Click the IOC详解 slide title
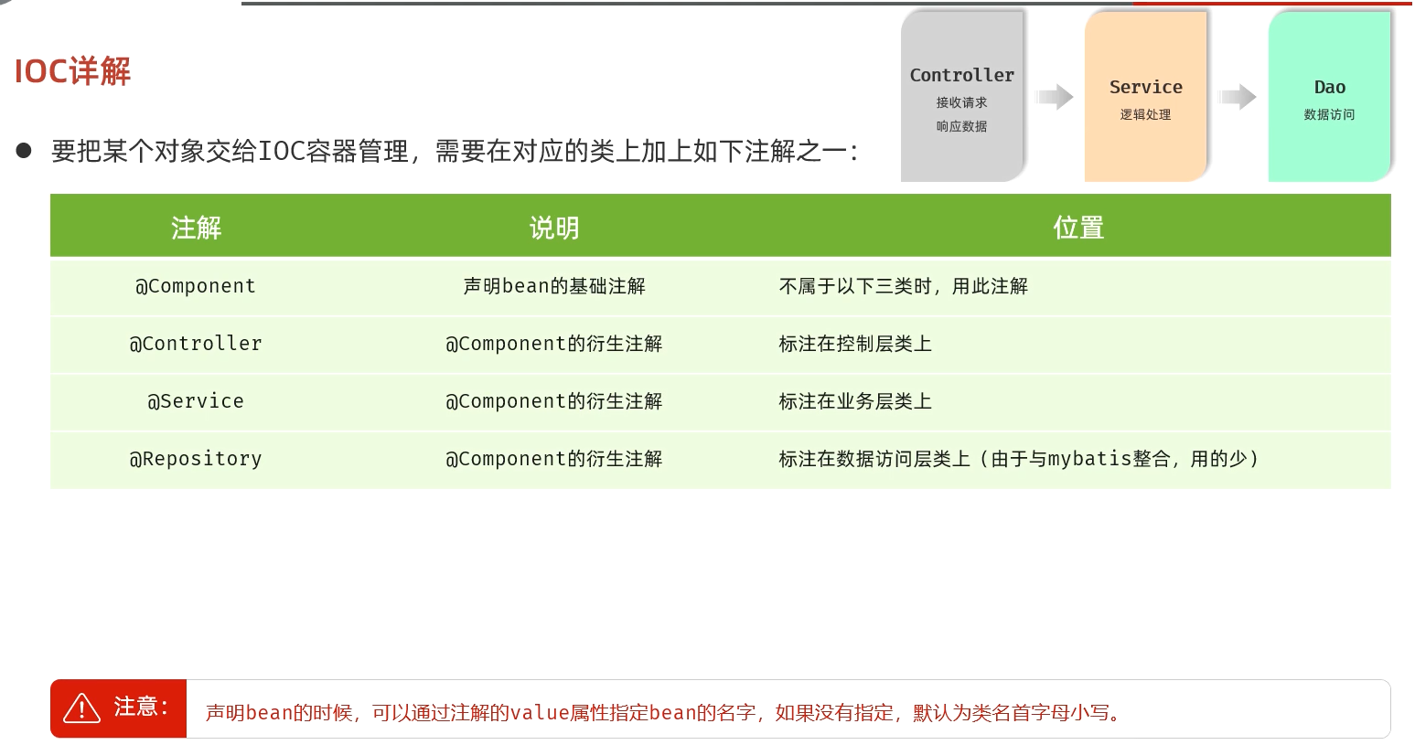1415x745 pixels. click(x=72, y=71)
